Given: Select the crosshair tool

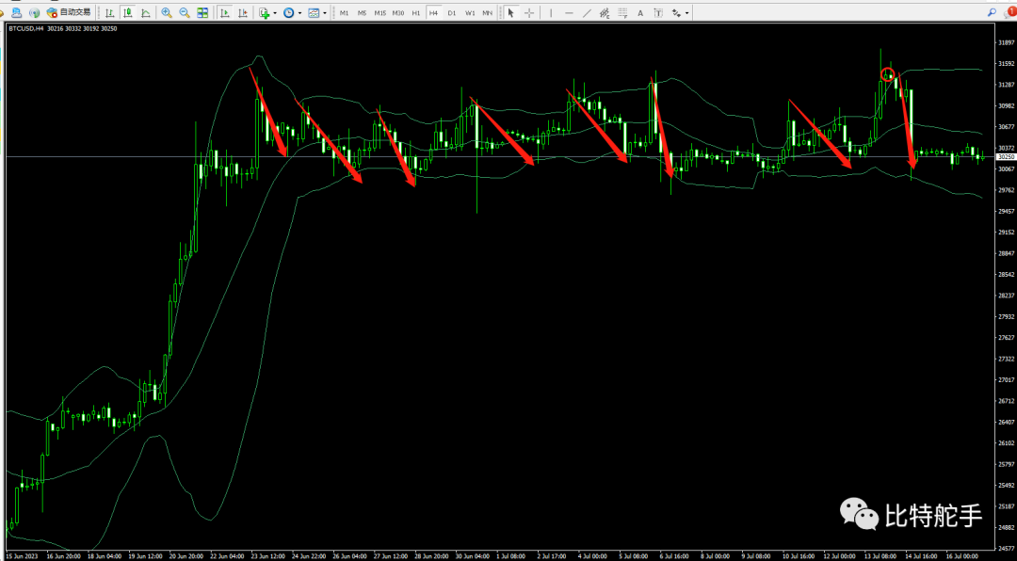Looking at the screenshot, I should click(529, 12).
